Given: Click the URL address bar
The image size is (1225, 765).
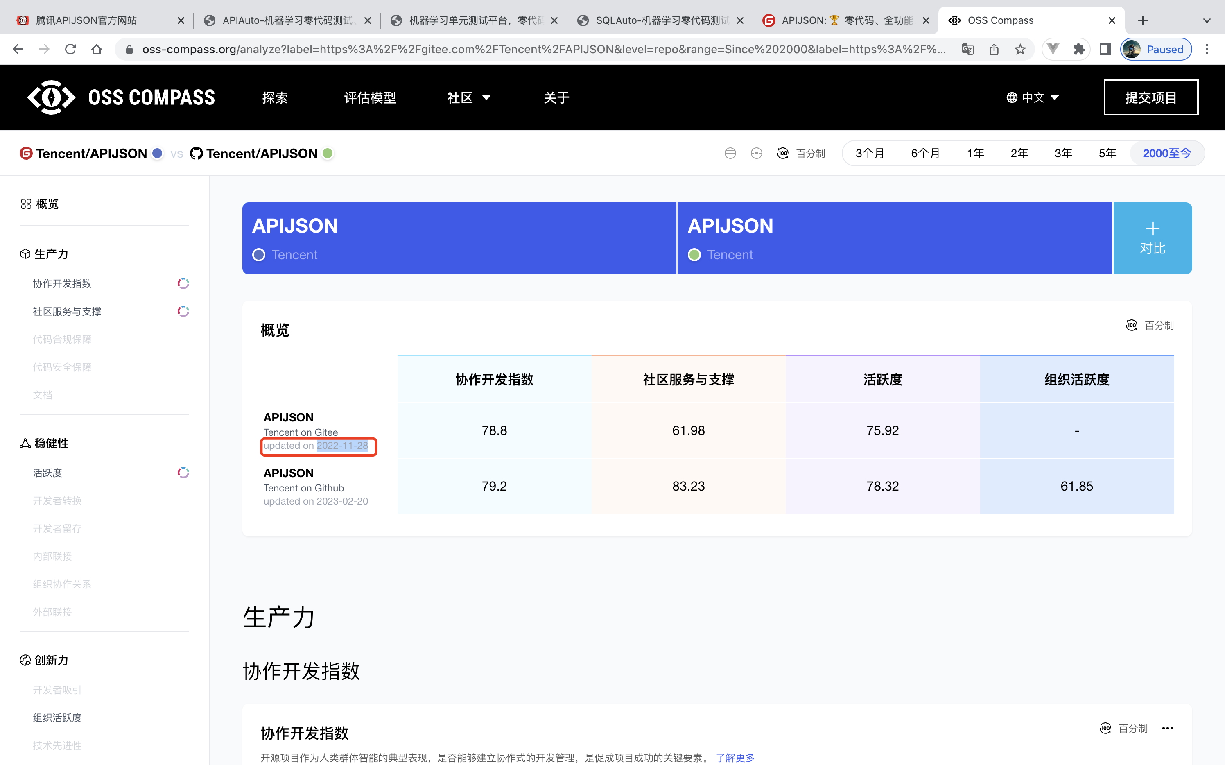Looking at the screenshot, I should 544,49.
